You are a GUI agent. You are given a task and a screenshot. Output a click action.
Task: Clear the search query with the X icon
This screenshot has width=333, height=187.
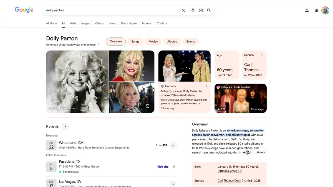(x=183, y=10)
